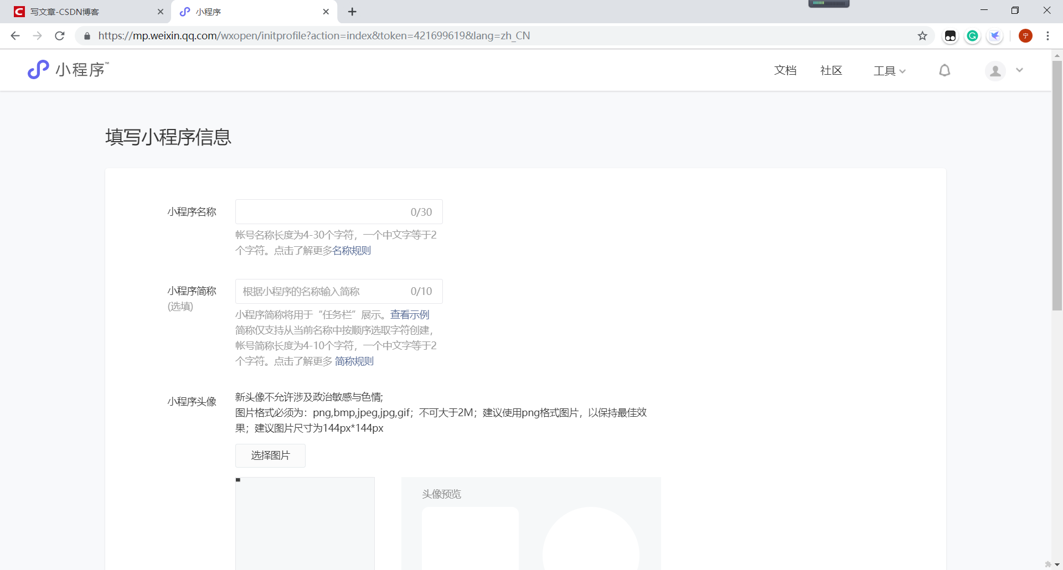Open the 社区 navigation link
The height and width of the screenshot is (570, 1063).
pos(831,70)
